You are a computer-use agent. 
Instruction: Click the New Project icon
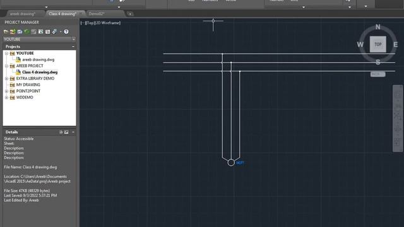pyautogui.click(x=13, y=32)
